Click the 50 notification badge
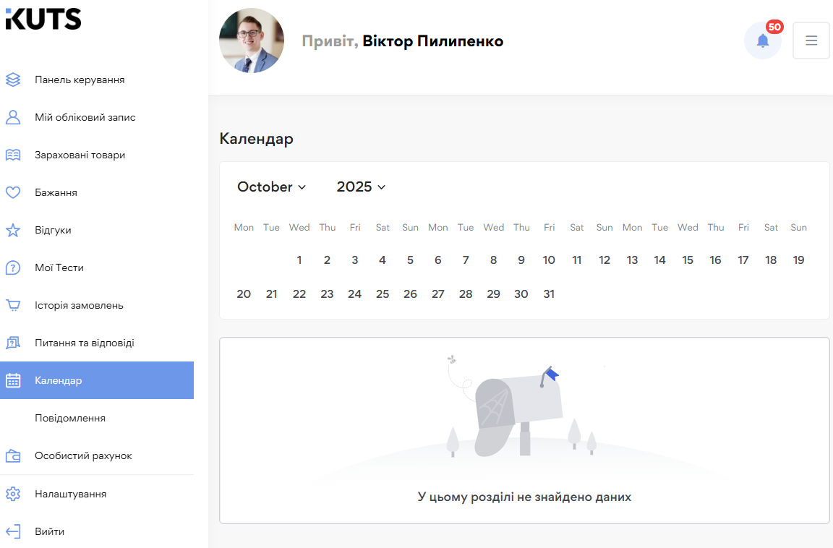Screen dimensions: 833x548 tap(774, 27)
